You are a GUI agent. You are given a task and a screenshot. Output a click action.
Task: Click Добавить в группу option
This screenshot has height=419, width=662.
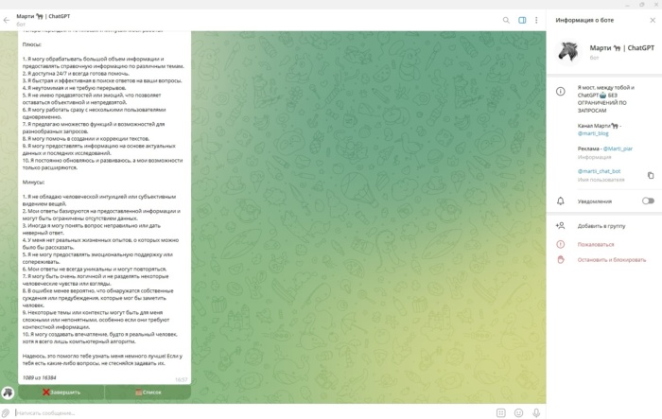pos(602,226)
